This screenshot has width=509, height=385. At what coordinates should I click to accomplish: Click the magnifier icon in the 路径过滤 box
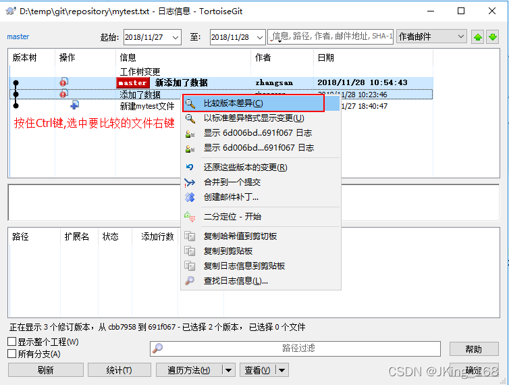coord(158,349)
